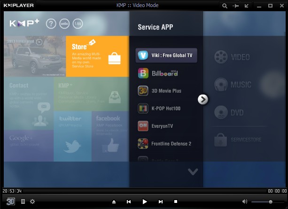Click the Billboard colorful B icon
The height and width of the screenshot is (209, 288).
(143, 73)
